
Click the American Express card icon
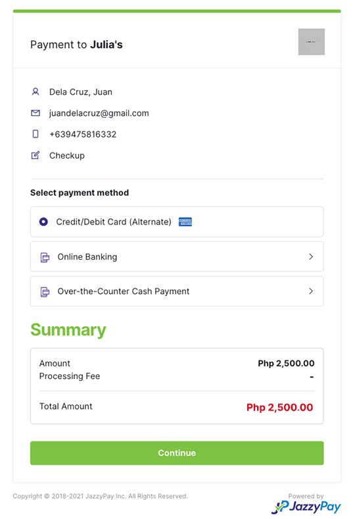[x=185, y=222]
